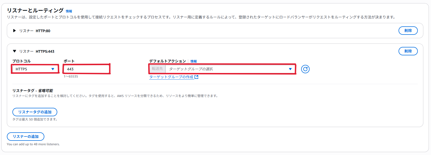431x155 pixels.
Task: Expand the HTTP:80 listener triangle
Action: [x=15, y=31]
